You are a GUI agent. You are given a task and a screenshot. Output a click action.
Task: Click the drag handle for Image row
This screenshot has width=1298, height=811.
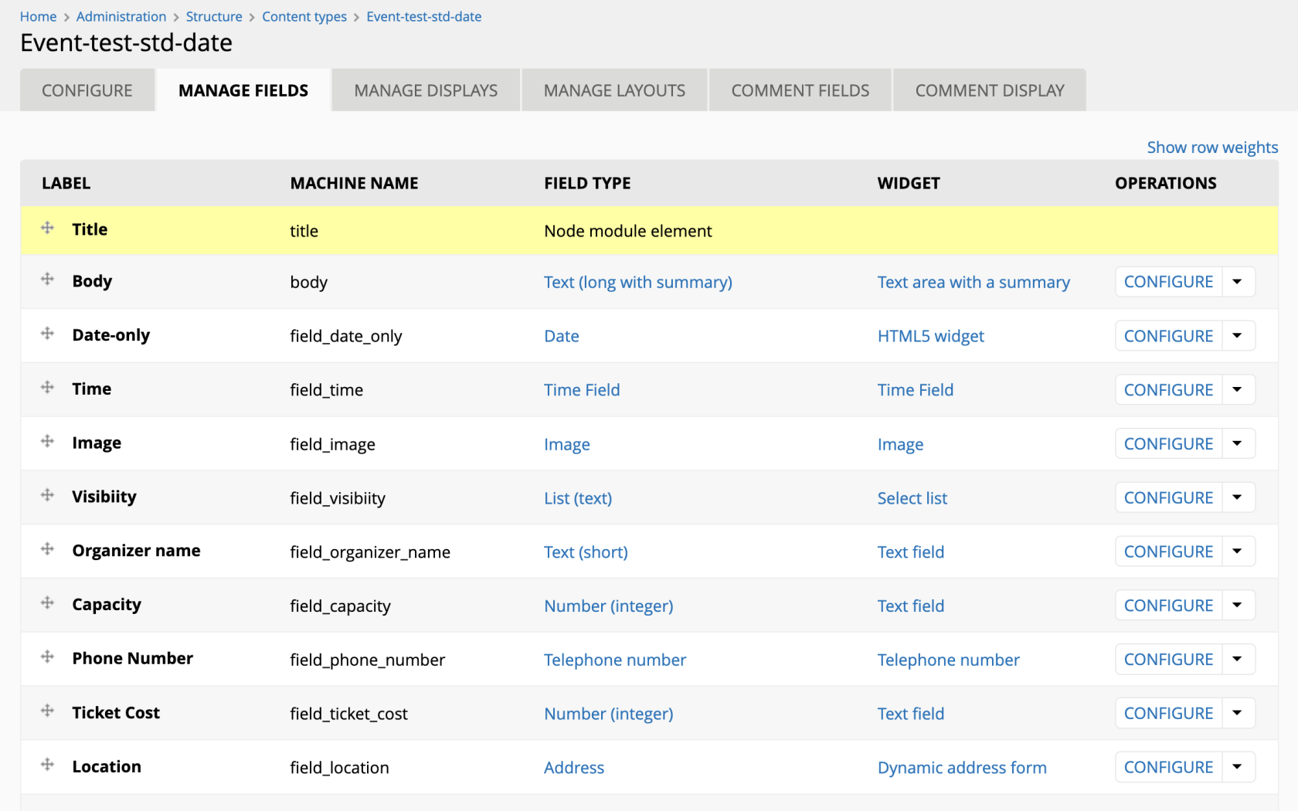tap(47, 441)
